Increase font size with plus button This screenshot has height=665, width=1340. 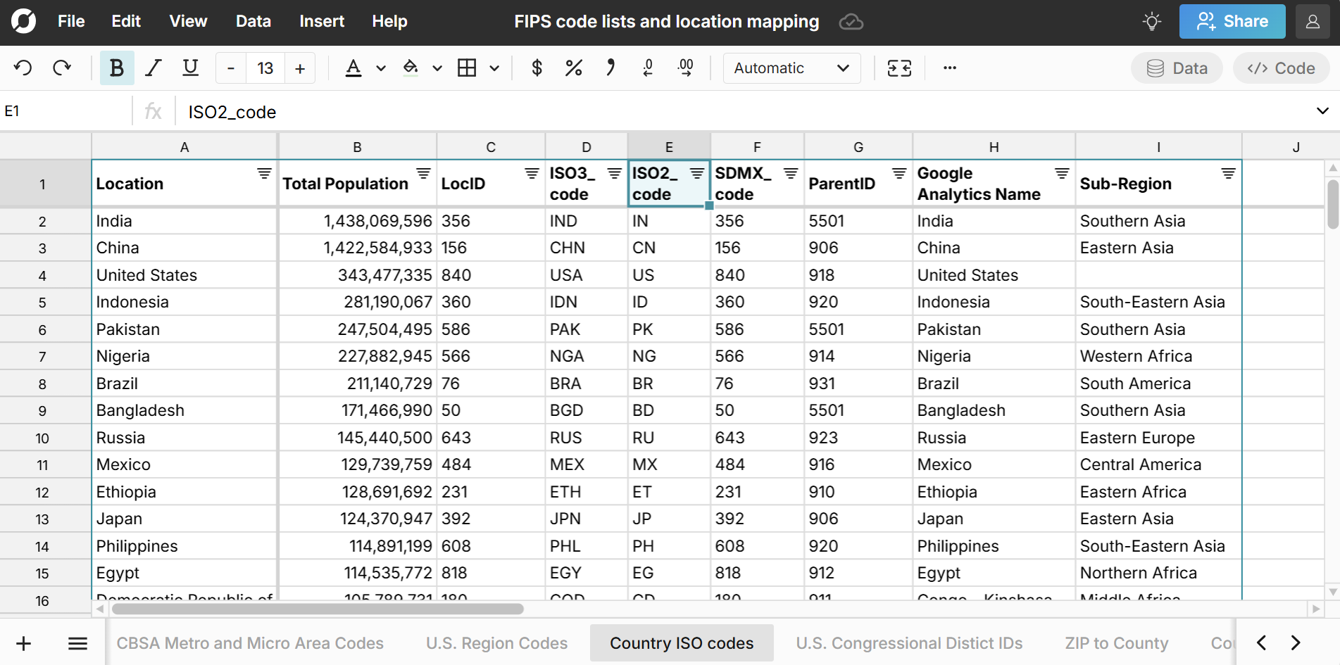point(300,68)
